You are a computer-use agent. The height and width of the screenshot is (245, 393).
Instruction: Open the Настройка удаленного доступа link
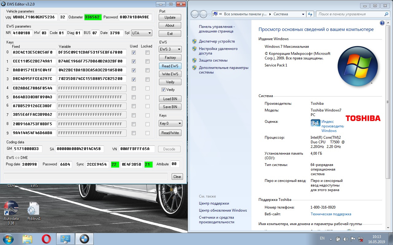coord(218,51)
